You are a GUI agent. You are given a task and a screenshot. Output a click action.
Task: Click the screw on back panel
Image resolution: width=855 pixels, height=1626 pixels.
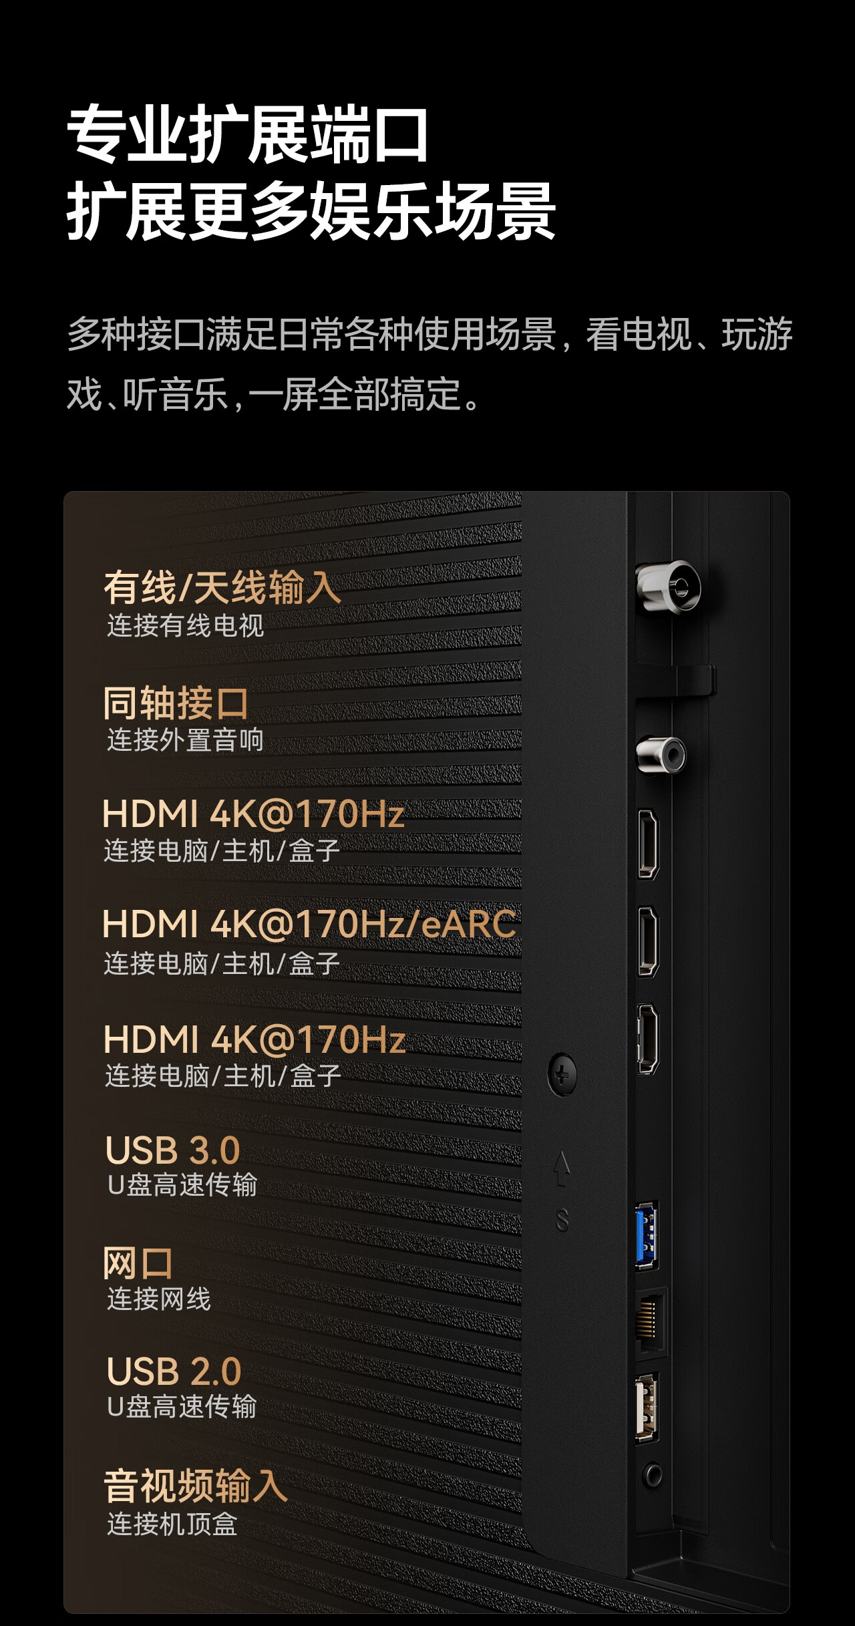click(x=562, y=1075)
